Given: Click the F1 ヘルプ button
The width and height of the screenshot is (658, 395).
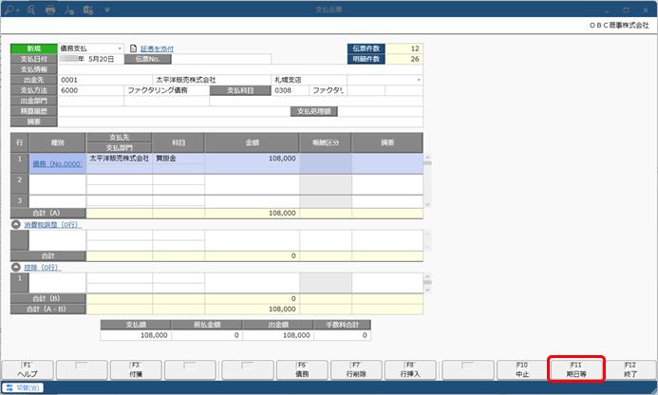Looking at the screenshot, I should (28, 369).
